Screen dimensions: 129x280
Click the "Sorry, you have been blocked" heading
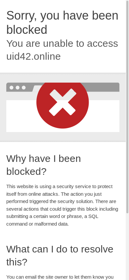(62, 23)
